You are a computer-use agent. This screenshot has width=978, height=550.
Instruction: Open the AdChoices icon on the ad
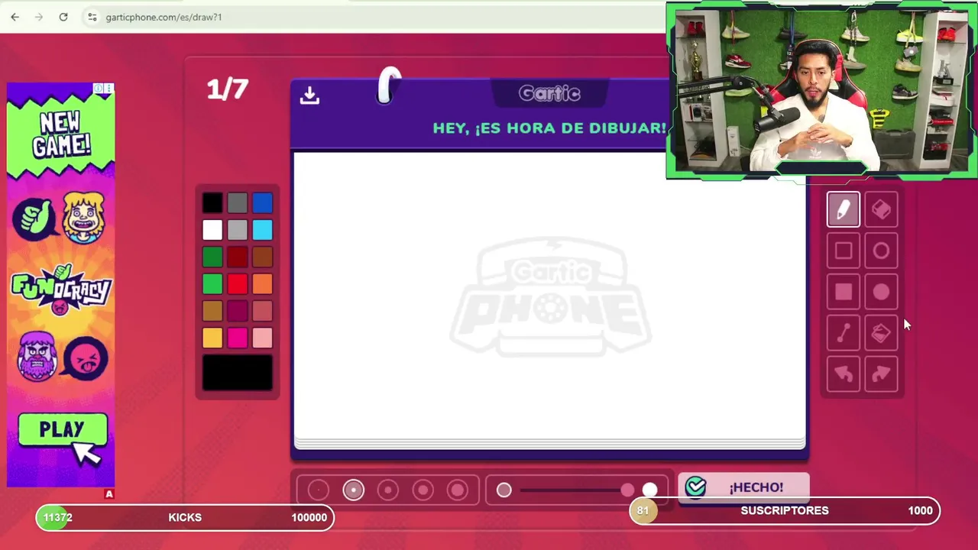[99, 89]
